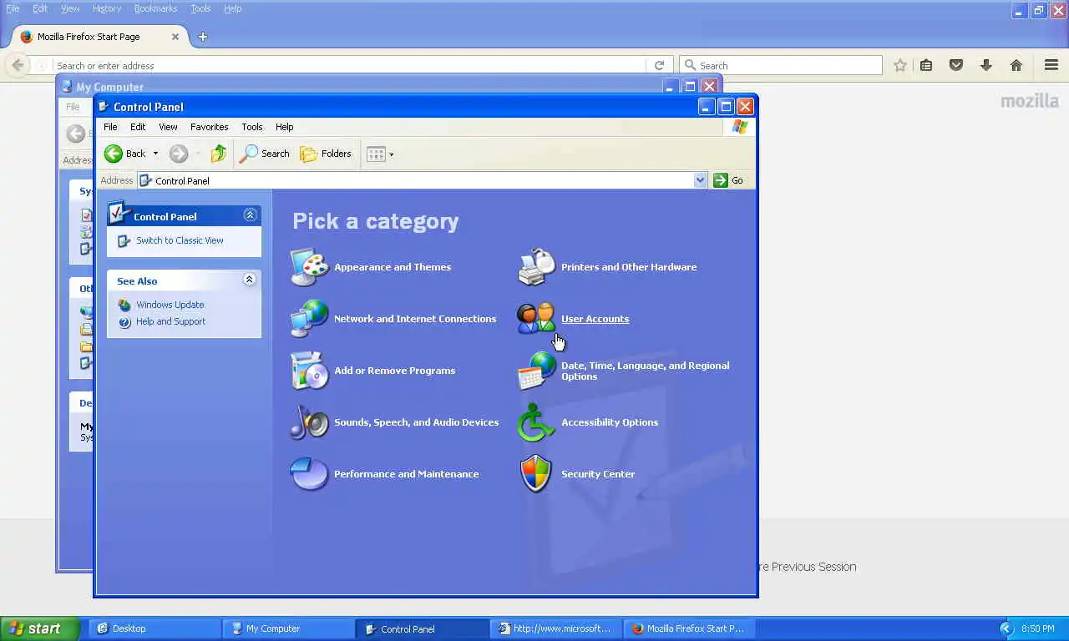The image size is (1069, 641).
Task: Open Control Panel Tools menu
Action: (251, 127)
